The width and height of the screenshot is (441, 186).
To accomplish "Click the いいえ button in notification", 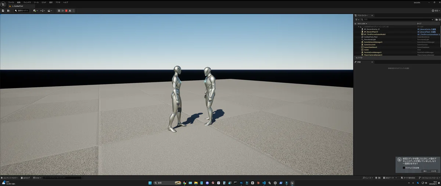I will [x=433, y=171].
